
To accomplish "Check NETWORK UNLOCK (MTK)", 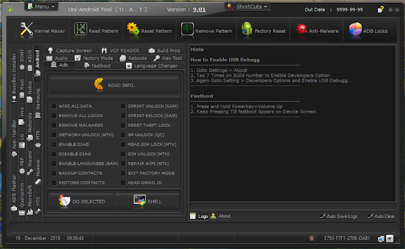I will [54, 135].
